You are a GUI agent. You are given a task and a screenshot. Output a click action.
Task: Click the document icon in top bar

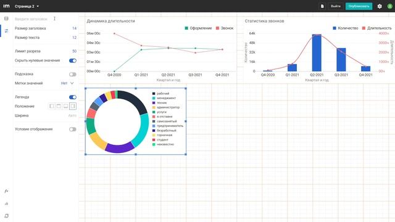[x=322, y=6]
